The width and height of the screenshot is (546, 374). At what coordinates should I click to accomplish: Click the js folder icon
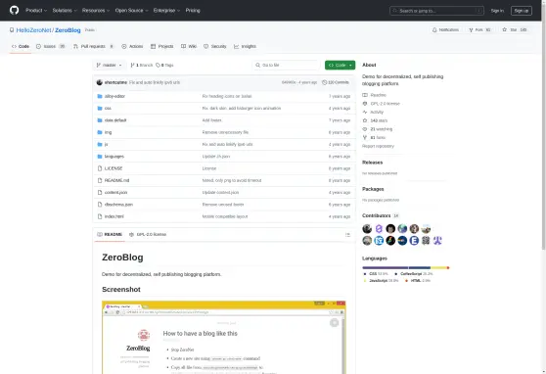[x=100, y=144]
